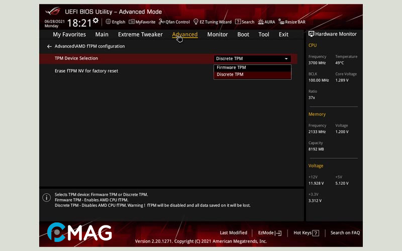
Task: Open the Extreme Tweaker tab
Action: 140,34
